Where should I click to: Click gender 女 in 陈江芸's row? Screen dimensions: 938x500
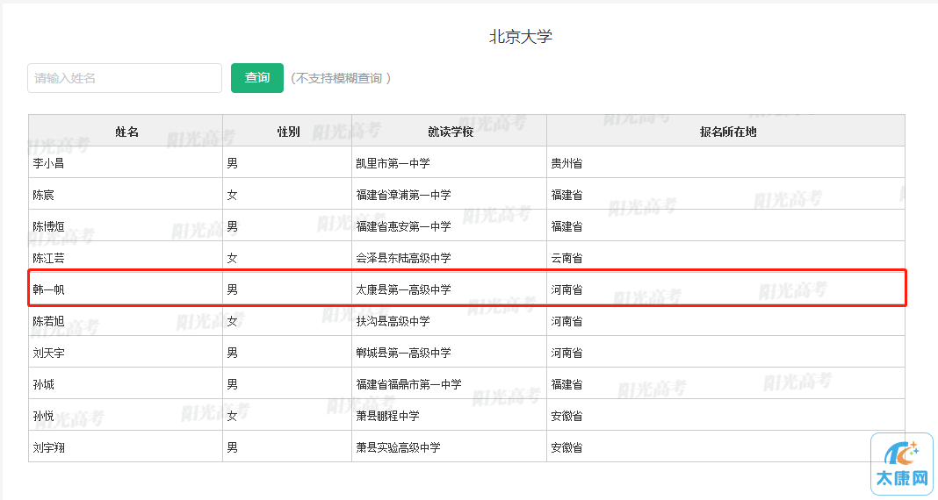[232, 258]
